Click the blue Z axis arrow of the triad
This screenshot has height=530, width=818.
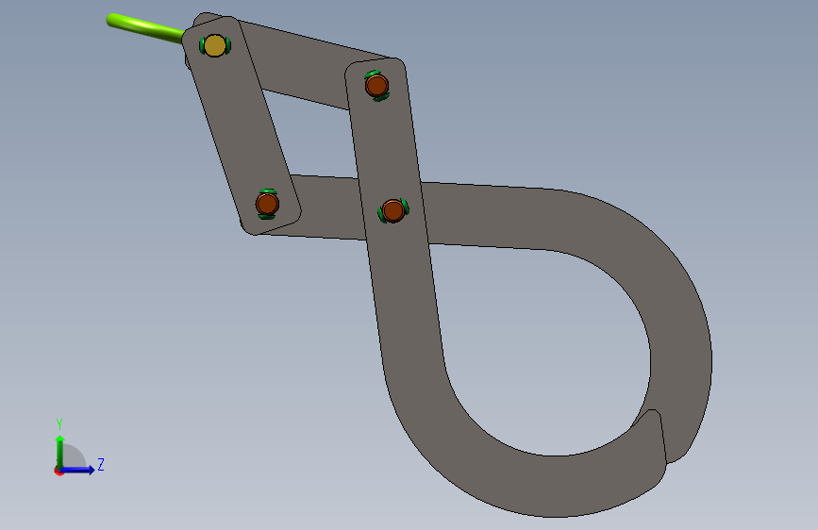click(80, 470)
